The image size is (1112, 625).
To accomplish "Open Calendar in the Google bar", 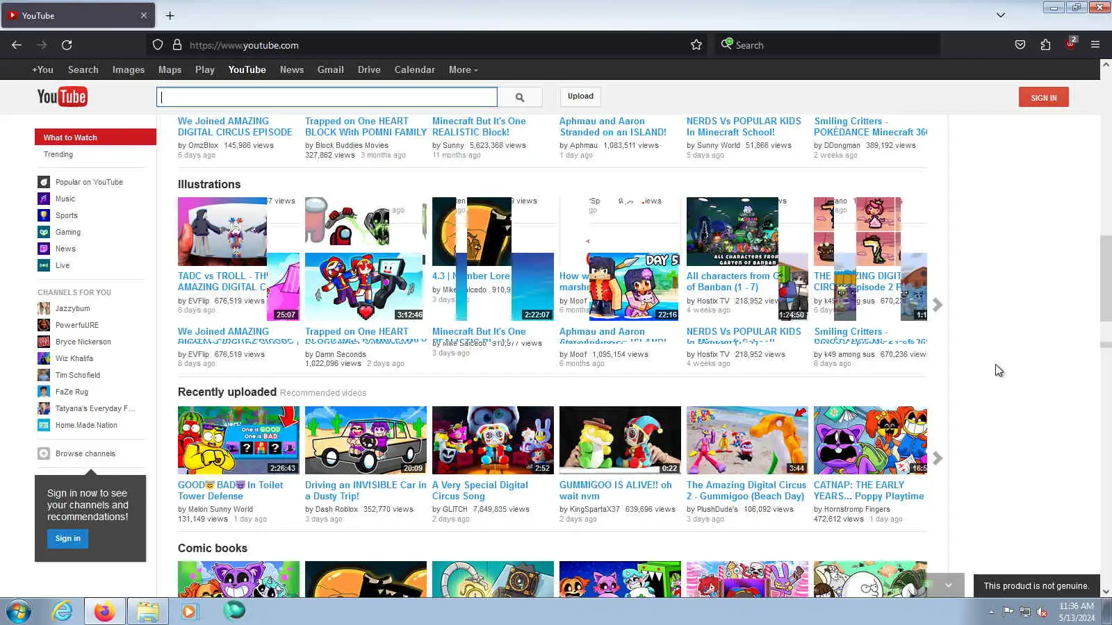I will 415,69.
